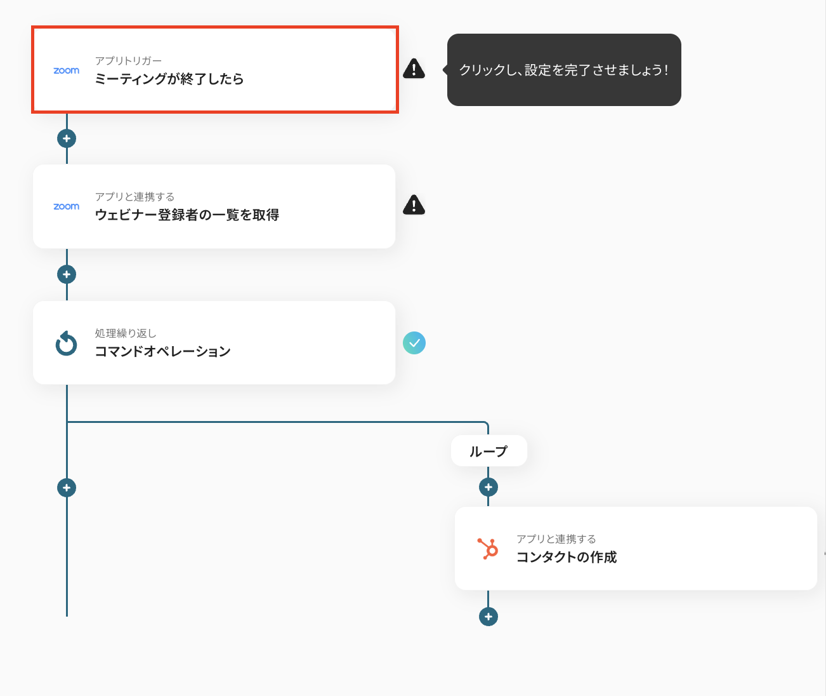
Task: Open the コマンドオペレーション loop card
Action: pyautogui.click(x=214, y=343)
